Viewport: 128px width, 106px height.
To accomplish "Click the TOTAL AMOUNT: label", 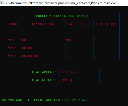I will click(43, 72).
